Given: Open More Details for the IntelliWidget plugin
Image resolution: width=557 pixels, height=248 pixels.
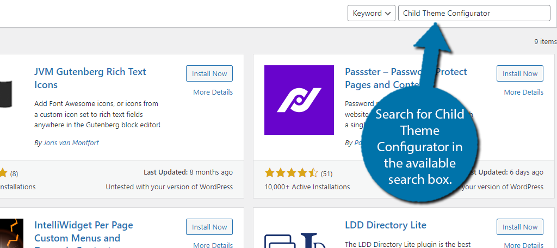Looking at the screenshot, I should pos(213,245).
